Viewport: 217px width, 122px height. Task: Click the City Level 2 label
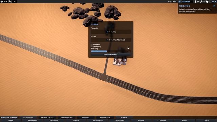[x=173, y=1]
